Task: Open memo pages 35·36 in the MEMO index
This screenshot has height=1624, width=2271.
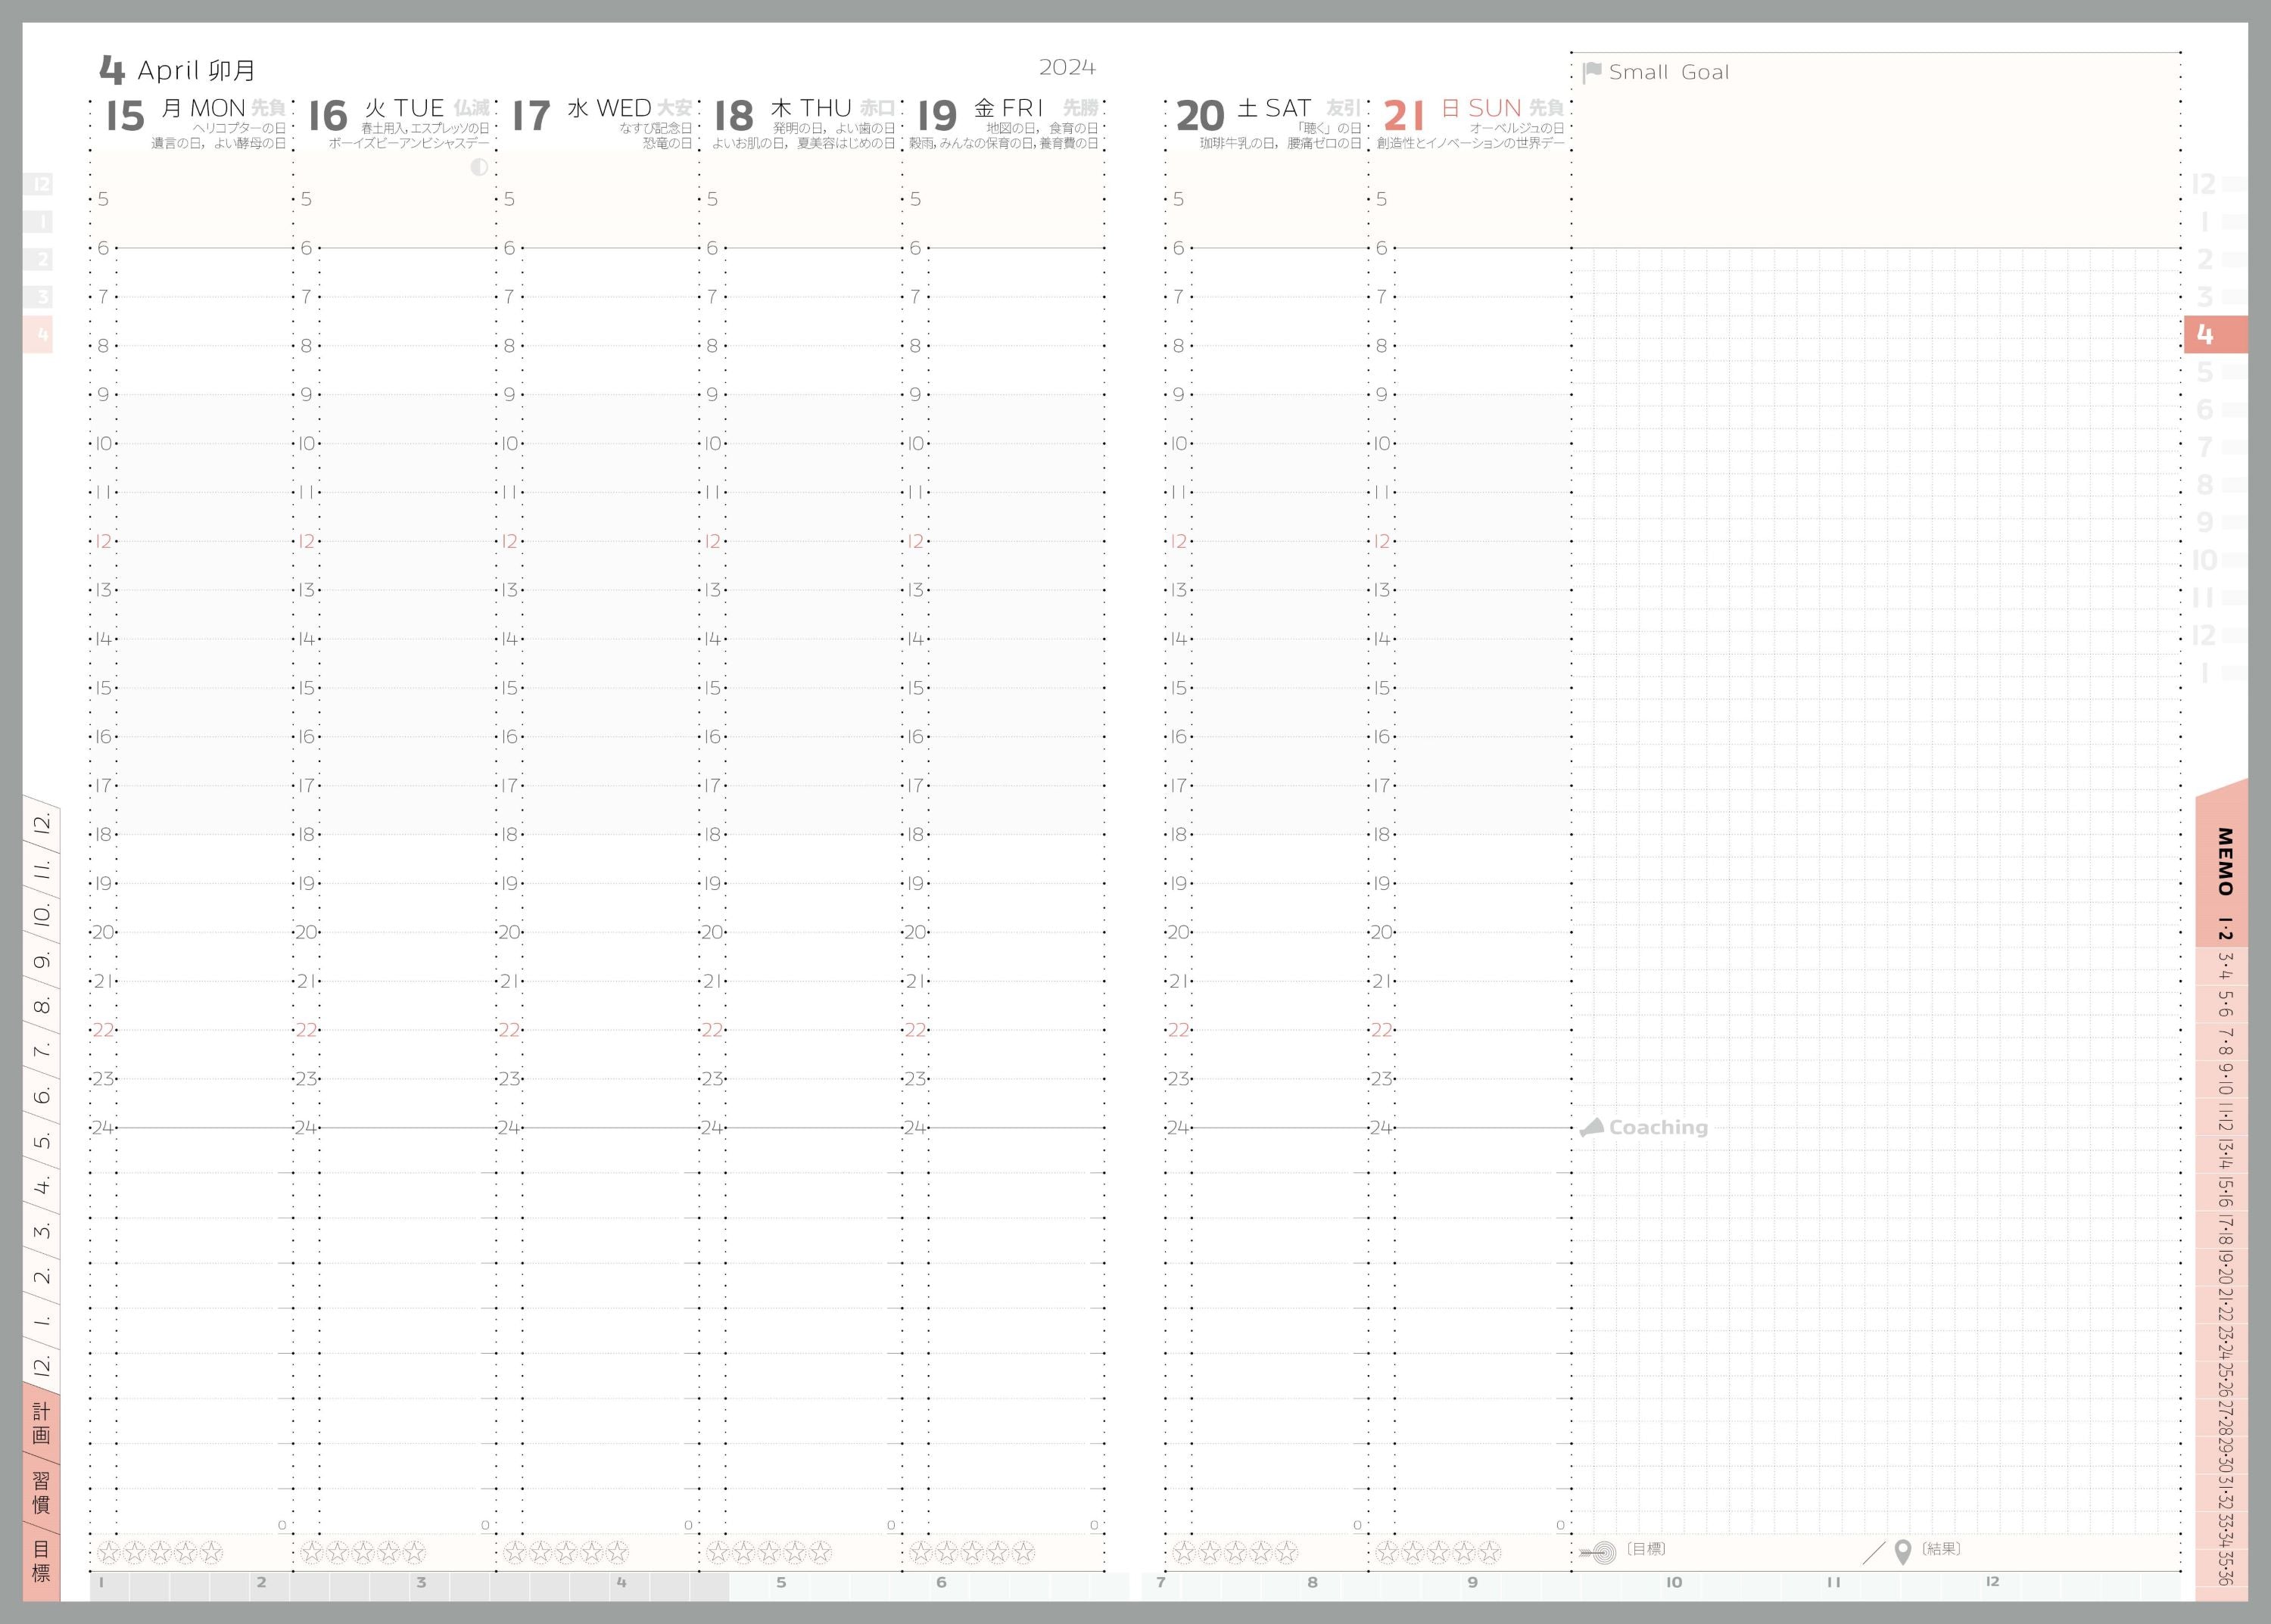Action: click(x=2223, y=1567)
